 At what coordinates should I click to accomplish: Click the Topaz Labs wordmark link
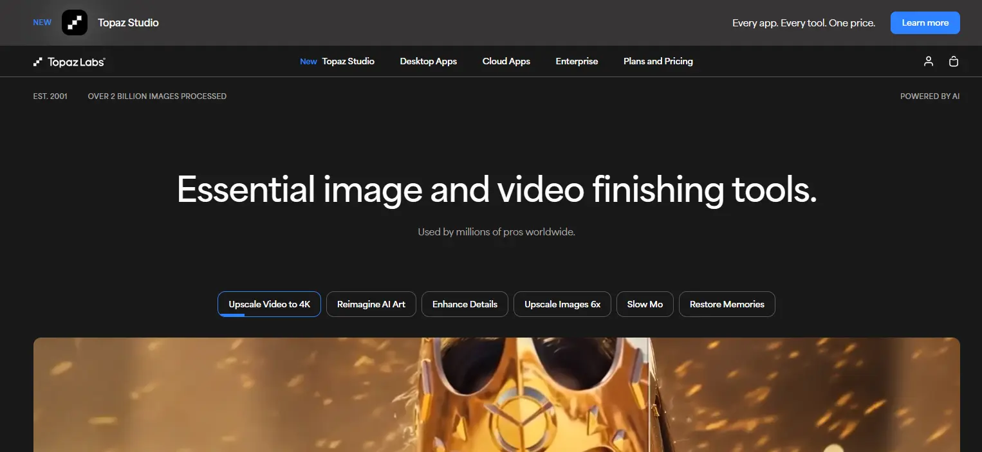(x=75, y=61)
